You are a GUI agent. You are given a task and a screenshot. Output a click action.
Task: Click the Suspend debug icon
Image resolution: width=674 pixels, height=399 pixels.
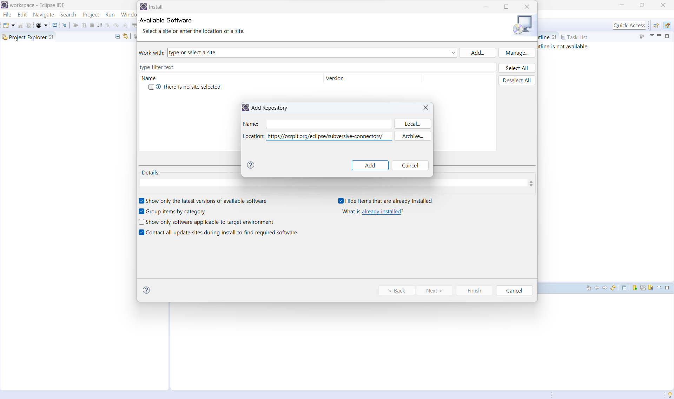click(x=84, y=25)
